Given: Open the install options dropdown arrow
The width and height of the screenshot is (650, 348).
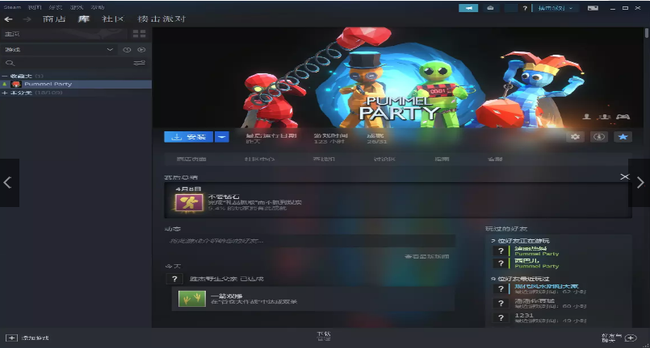Looking at the screenshot, I should point(222,137).
